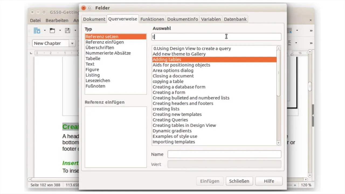Choose 'Aids for positioning objects'

point(214,65)
